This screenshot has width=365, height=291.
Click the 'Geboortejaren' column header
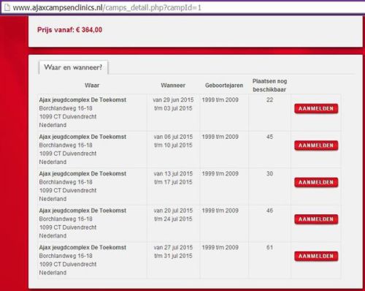(224, 86)
